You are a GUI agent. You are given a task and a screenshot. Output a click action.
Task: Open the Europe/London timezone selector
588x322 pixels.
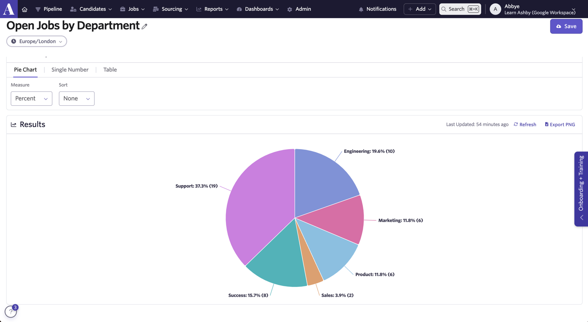pos(36,41)
